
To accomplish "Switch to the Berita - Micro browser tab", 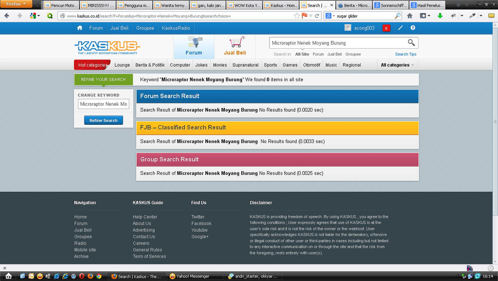I will pos(354,5).
